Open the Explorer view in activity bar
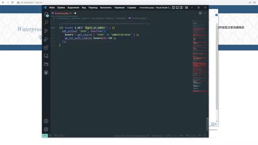The image size is (258, 145). point(46,14)
